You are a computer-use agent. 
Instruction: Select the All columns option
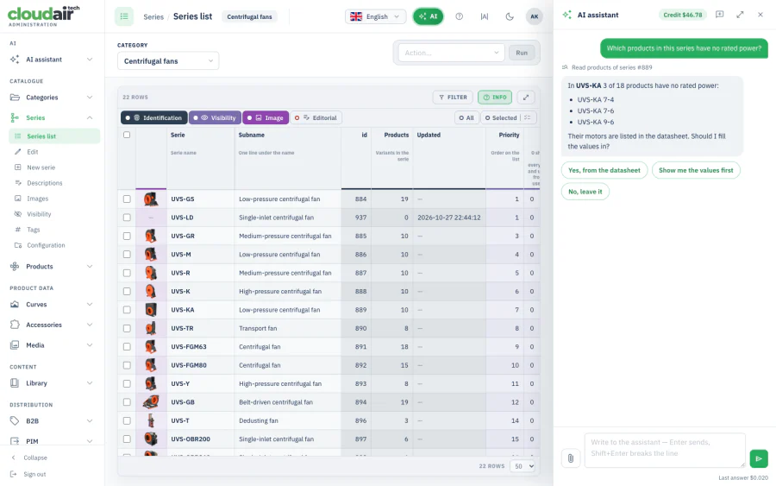[x=466, y=118]
